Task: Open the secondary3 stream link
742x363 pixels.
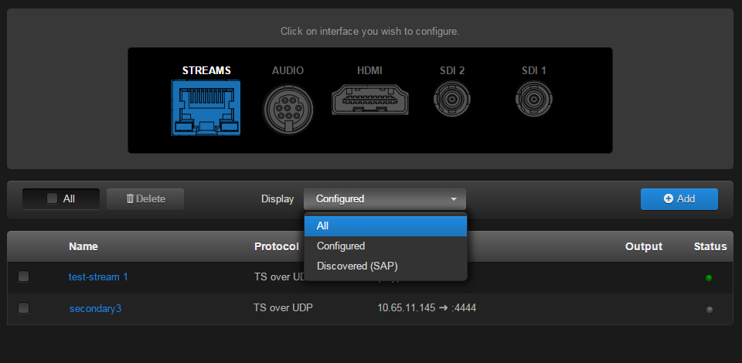Action: pos(95,308)
